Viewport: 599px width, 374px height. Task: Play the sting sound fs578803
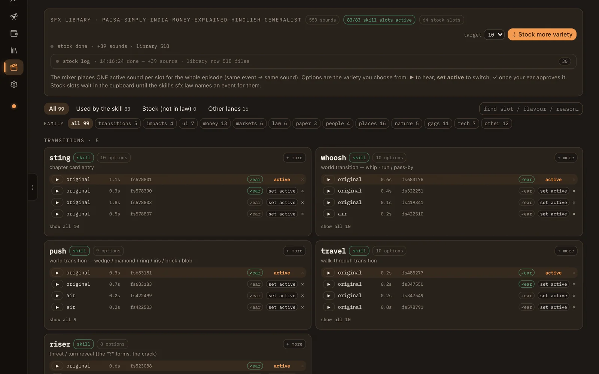click(57, 203)
